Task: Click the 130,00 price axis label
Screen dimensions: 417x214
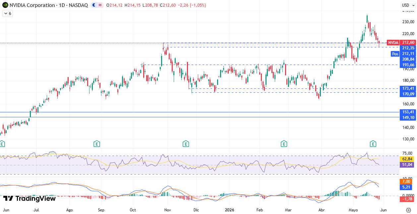Action: tap(408, 139)
